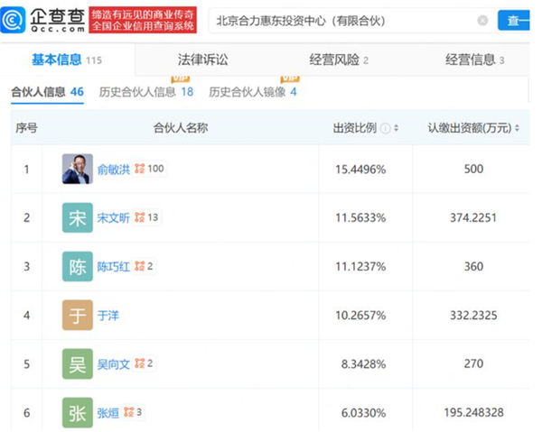Sort by 认缴出资额 column arrows
The width and height of the screenshot is (542, 432).
(517, 128)
